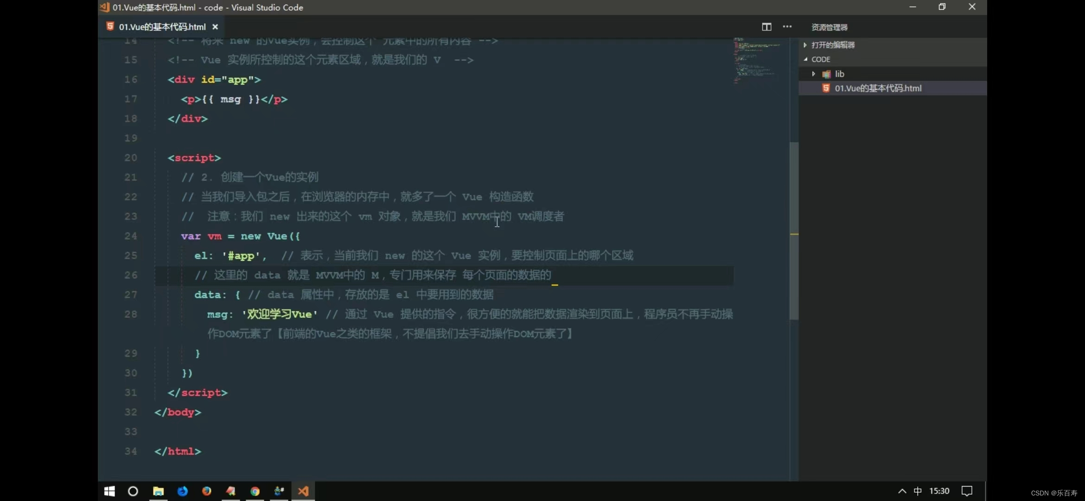The image size is (1085, 501).
Task: Open the editor more actions ellipsis menu
Action: point(787,27)
